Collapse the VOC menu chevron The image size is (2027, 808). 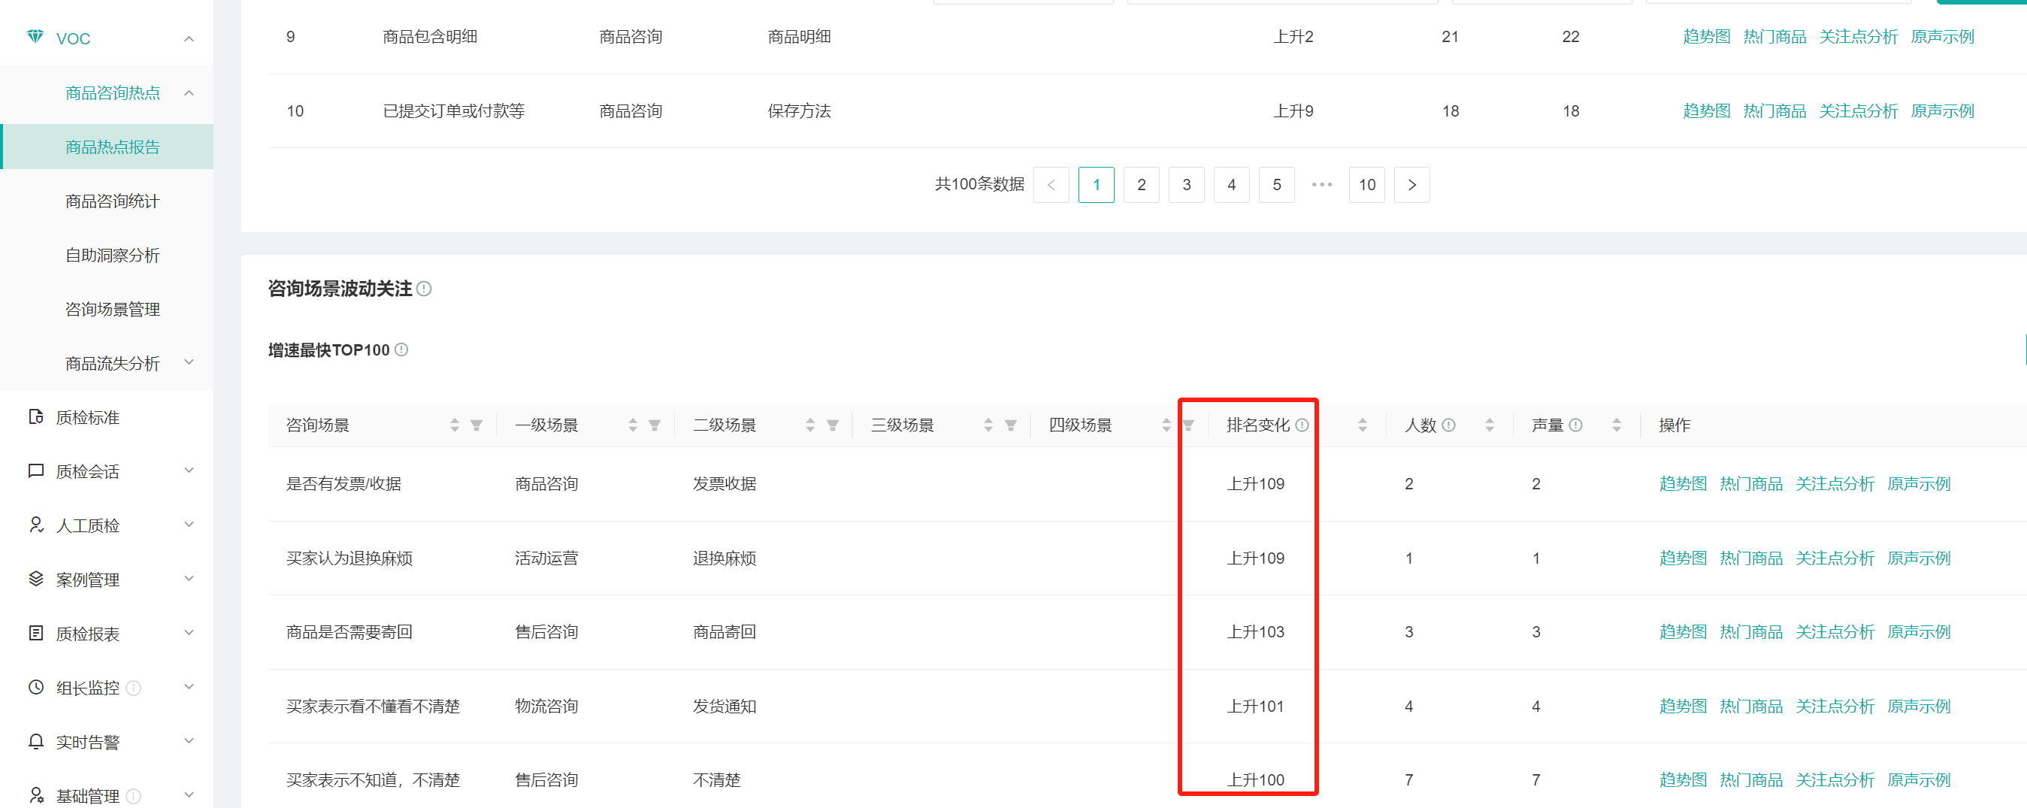[x=189, y=38]
